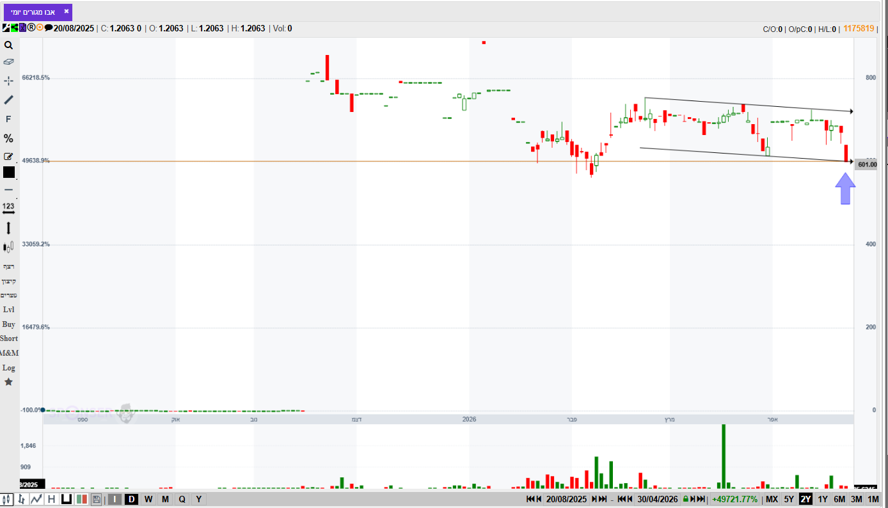Open comments via the speech bubble icon
Image resolution: width=888 pixels, height=508 pixels.
(49, 28)
